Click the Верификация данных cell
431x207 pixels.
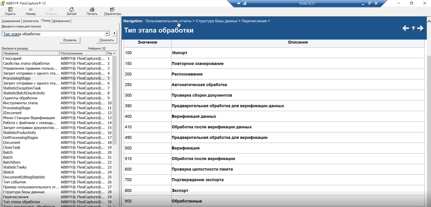pos(298,116)
